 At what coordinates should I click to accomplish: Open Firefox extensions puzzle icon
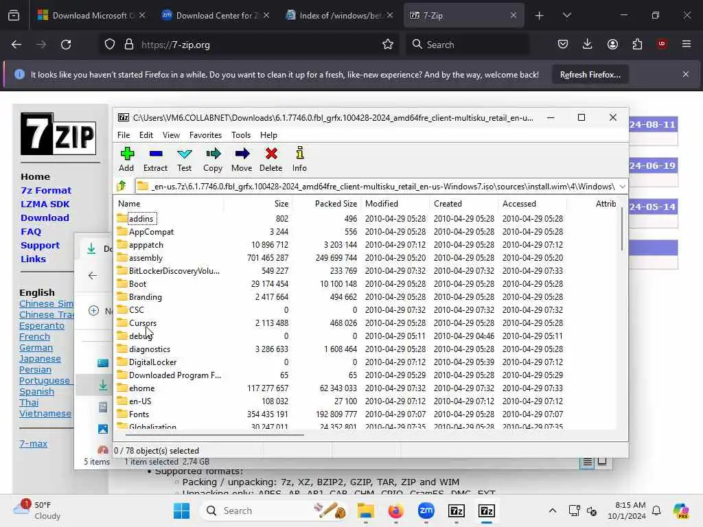[637, 44]
